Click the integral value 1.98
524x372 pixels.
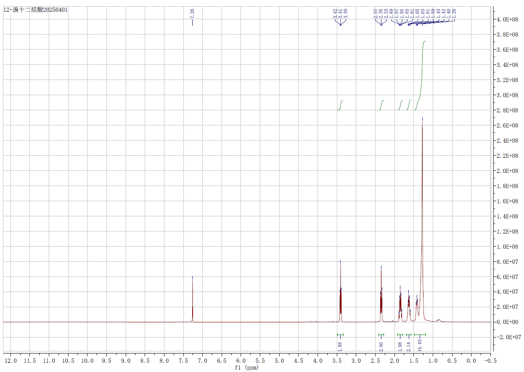(x=400, y=346)
